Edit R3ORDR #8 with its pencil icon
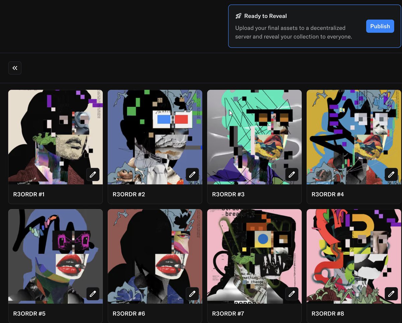Image resolution: width=402 pixels, height=323 pixels. point(391,294)
